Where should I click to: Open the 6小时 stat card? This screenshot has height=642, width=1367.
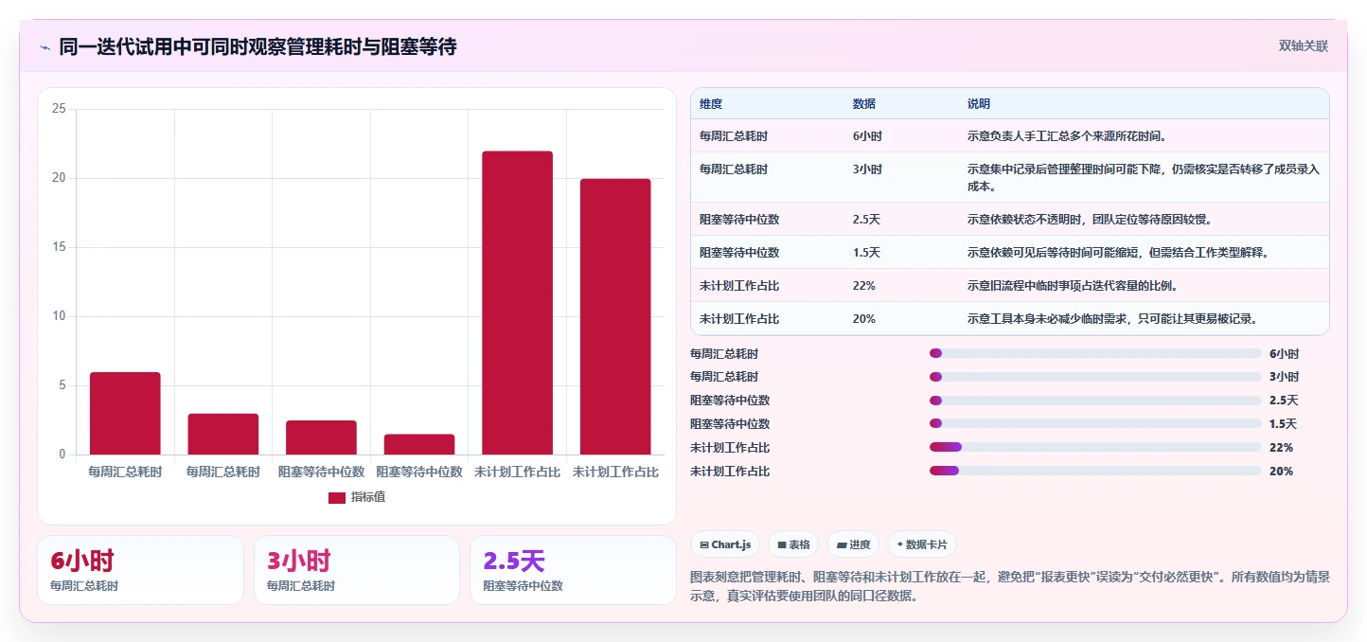pos(140,570)
